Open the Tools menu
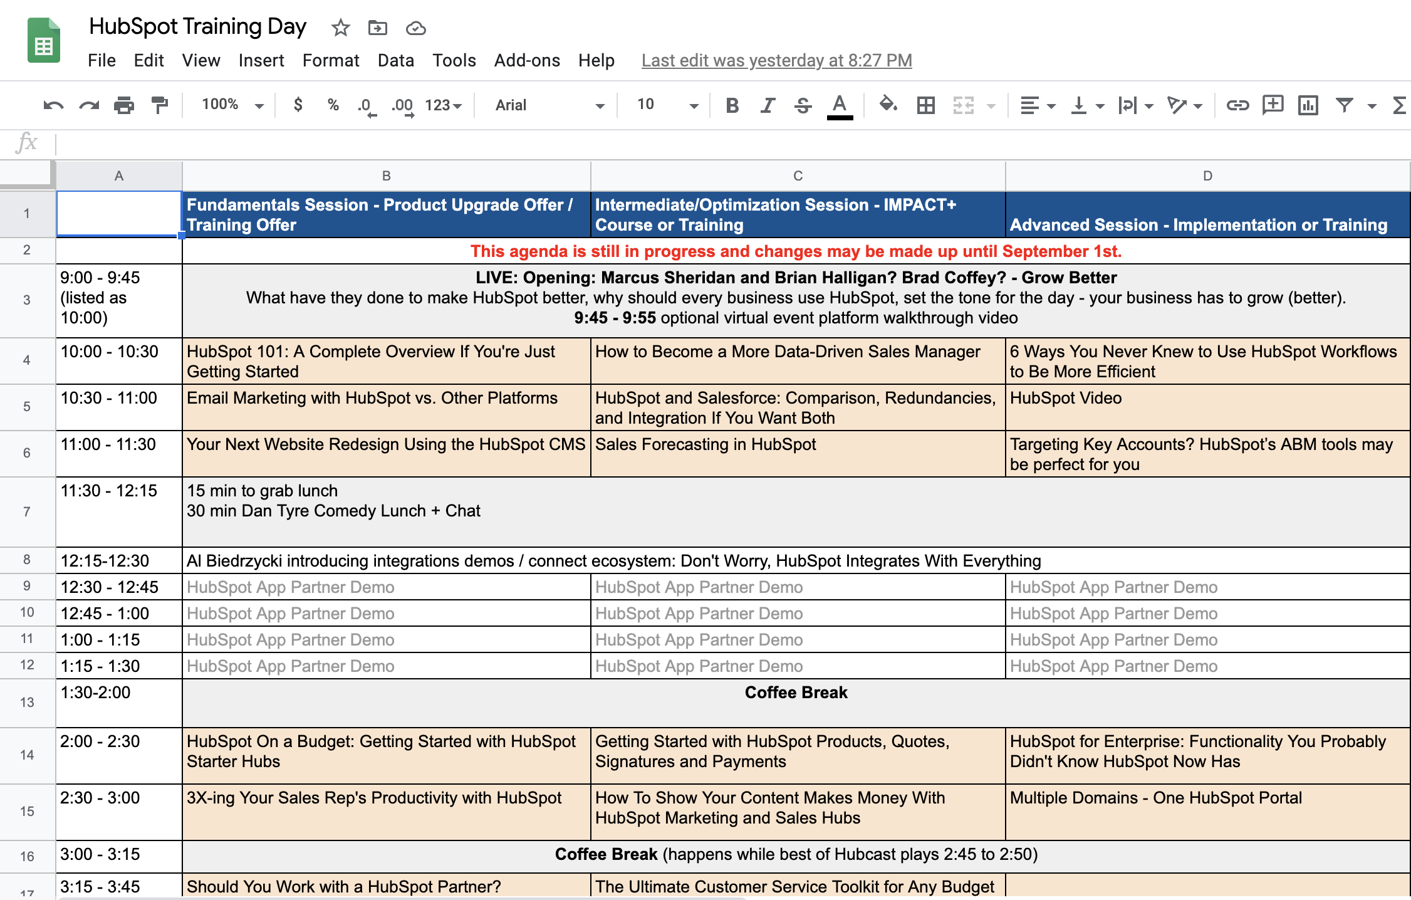The height and width of the screenshot is (900, 1411). coord(454,61)
